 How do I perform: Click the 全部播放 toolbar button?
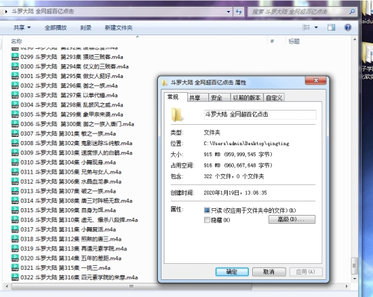coord(56,28)
